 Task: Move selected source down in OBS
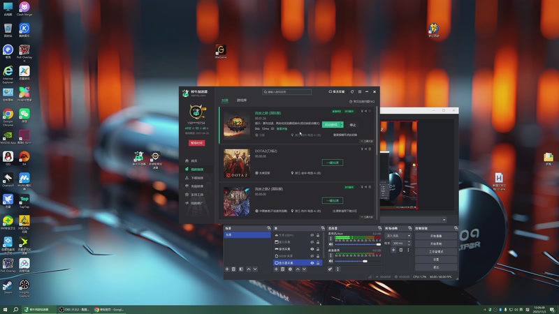point(304,269)
